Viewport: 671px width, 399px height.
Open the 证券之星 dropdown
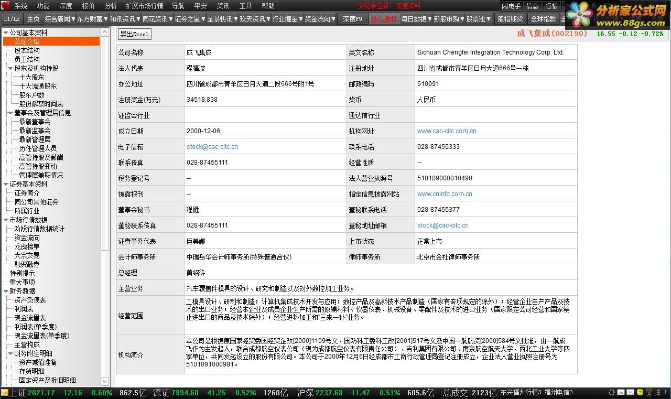click(190, 19)
